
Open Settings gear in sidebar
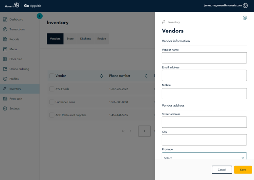(x=5, y=108)
